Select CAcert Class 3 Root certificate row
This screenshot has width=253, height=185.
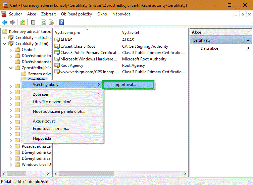click(x=78, y=46)
